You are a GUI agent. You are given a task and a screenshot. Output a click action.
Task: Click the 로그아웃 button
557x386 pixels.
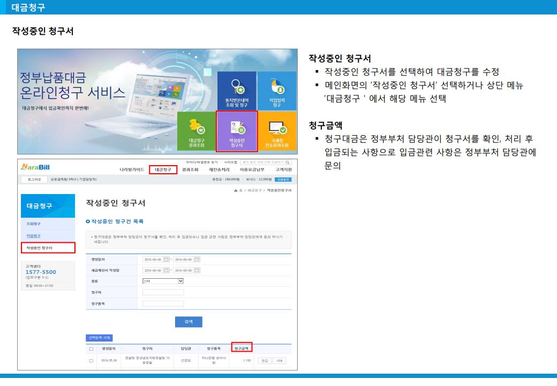click(34, 180)
